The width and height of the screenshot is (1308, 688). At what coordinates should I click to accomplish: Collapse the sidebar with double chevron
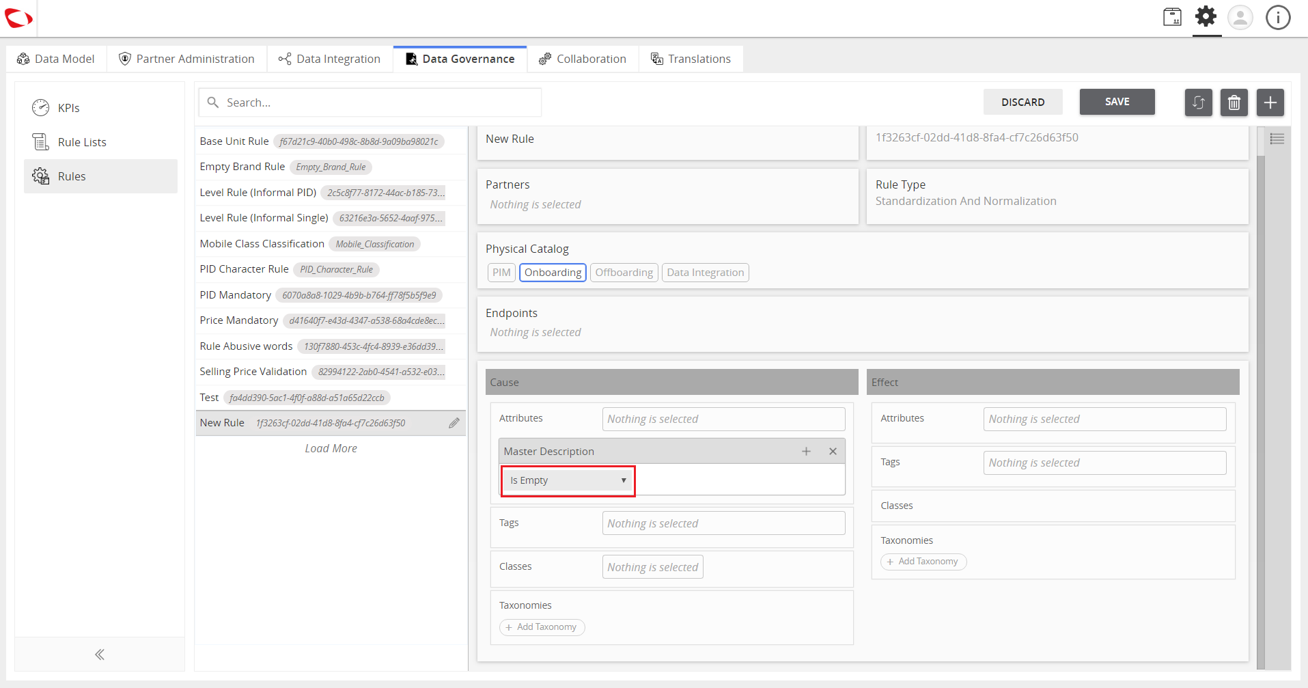[100, 655]
